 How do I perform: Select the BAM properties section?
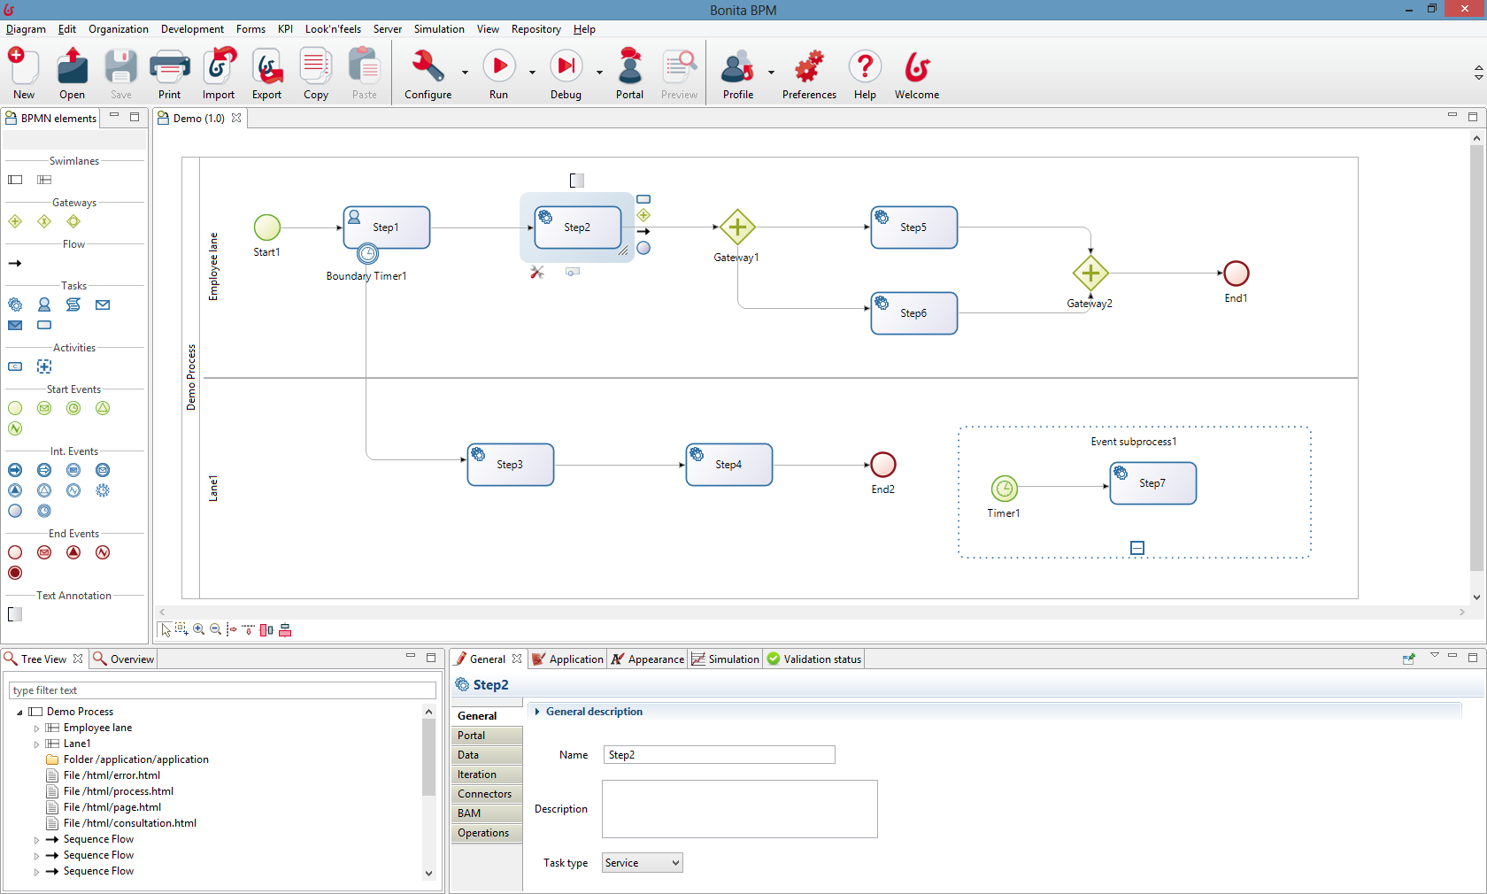[487, 813]
